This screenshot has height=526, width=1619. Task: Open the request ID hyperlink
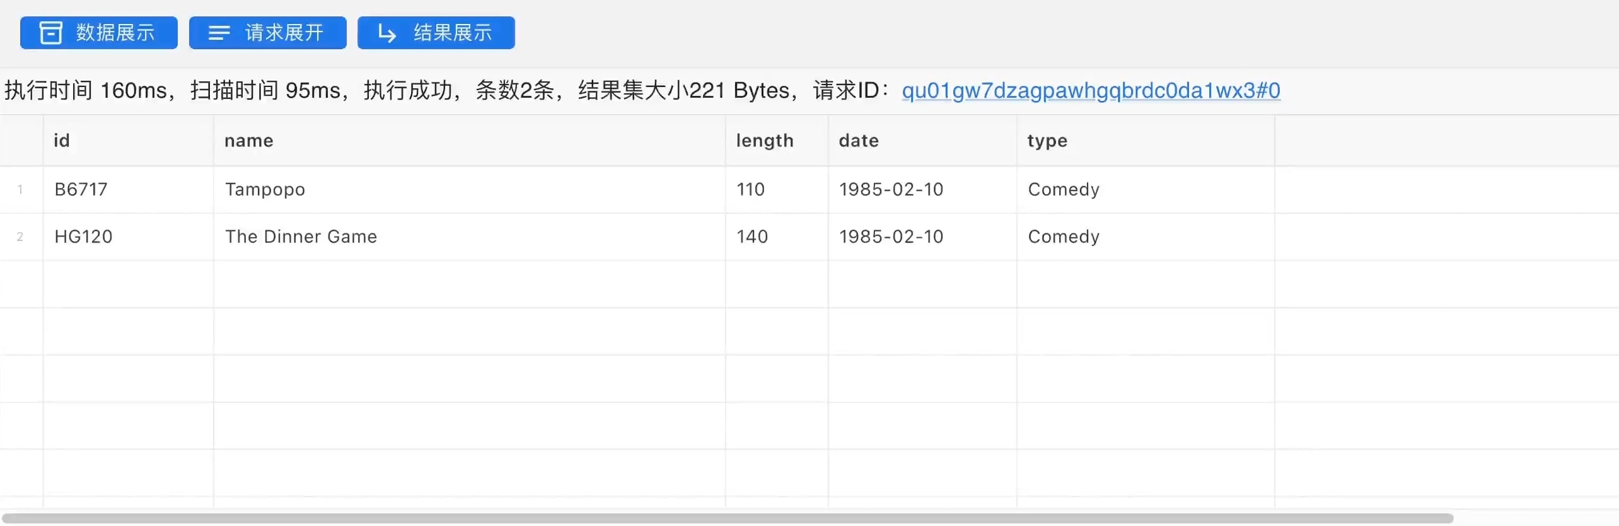click(x=1091, y=90)
